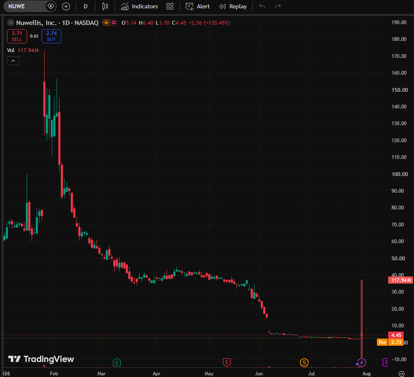The width and height of the screenshot is (414, 377).
Task: Open the red earnings E marker near May
Action: pyautogui.click(x=227, y=362)
